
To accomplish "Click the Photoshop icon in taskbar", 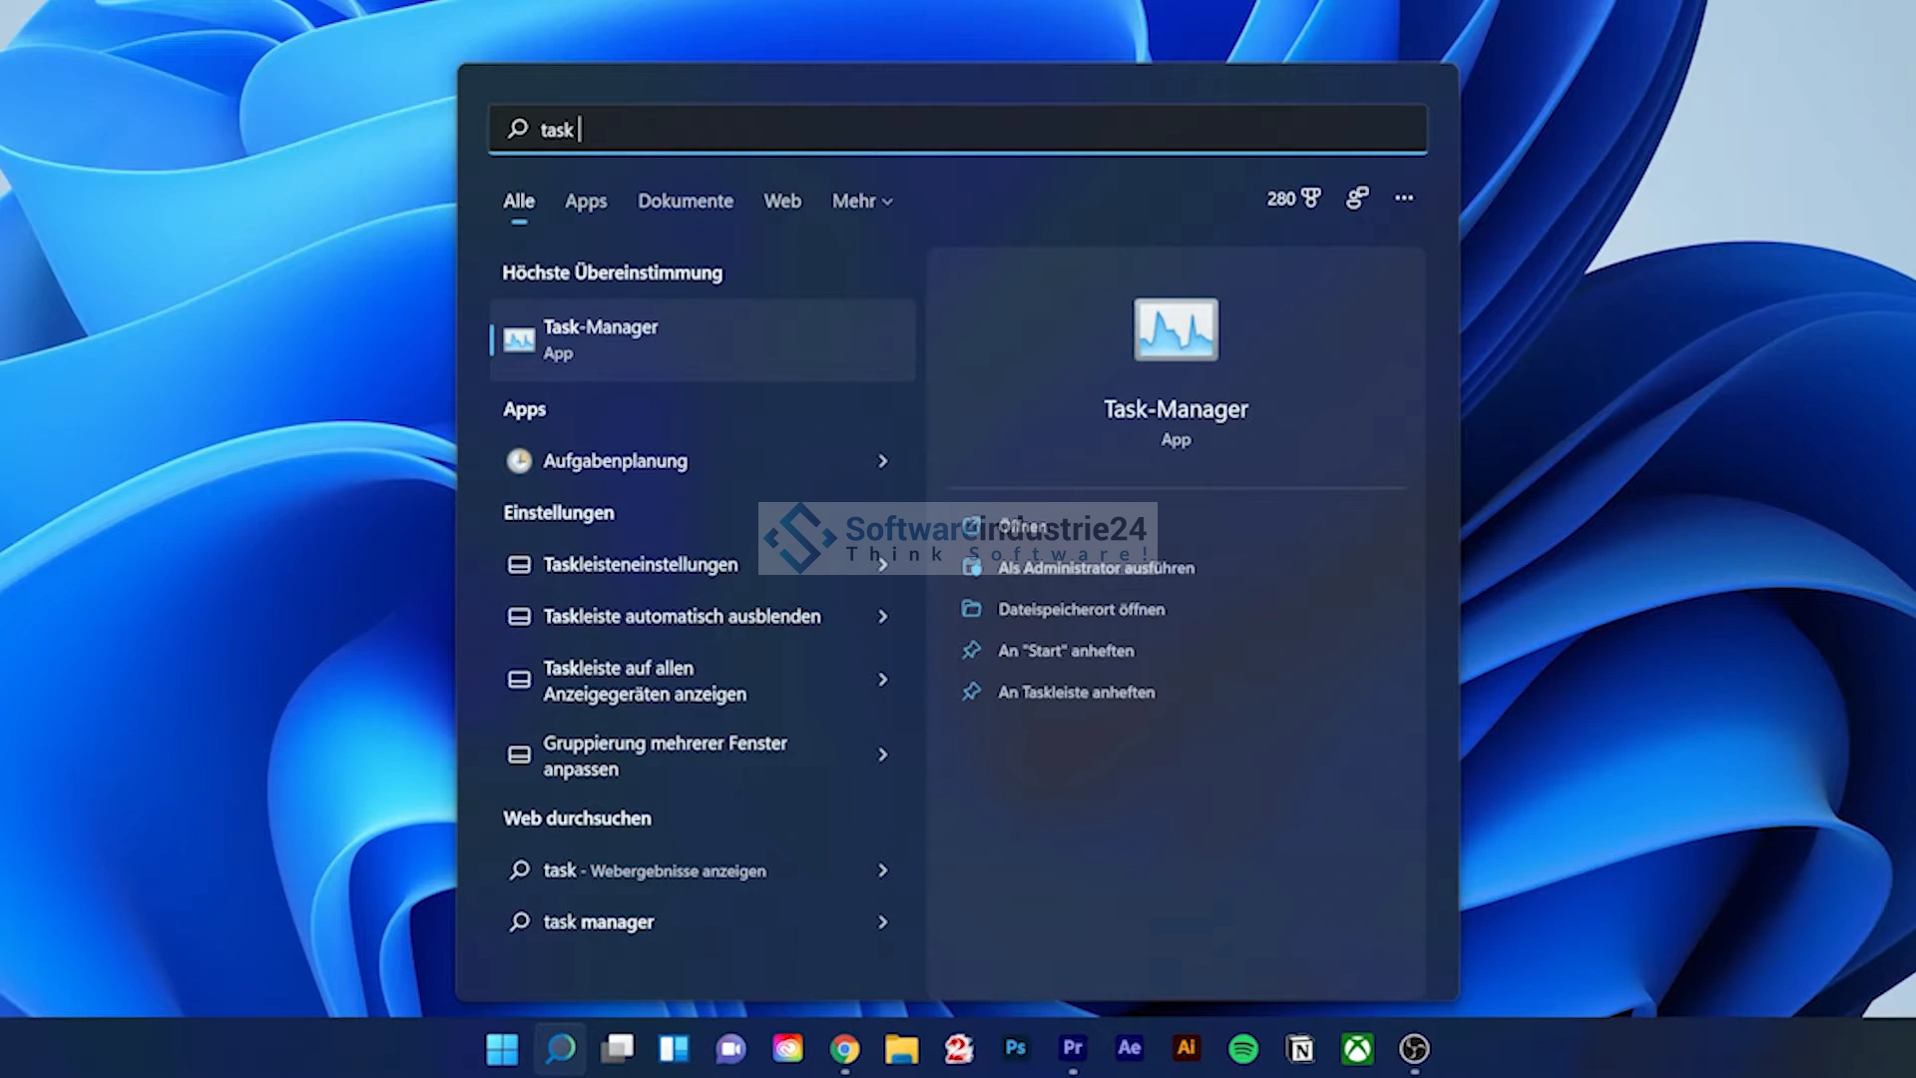I will pyautogui.click(x=1016, y=1048).
